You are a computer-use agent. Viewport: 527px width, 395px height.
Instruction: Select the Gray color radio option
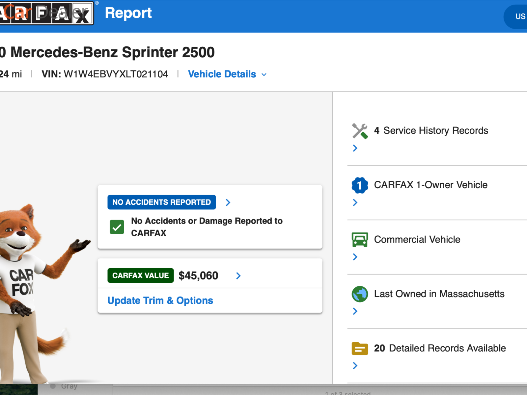(53, 386)
